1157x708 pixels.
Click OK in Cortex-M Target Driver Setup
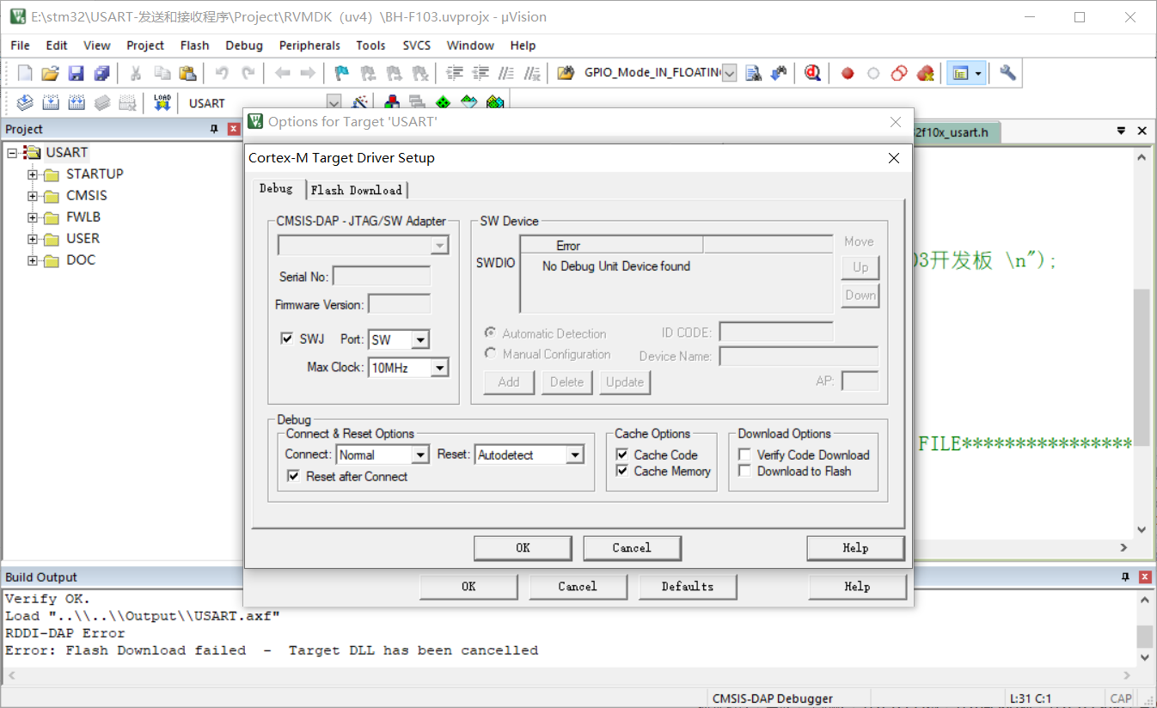523,547
